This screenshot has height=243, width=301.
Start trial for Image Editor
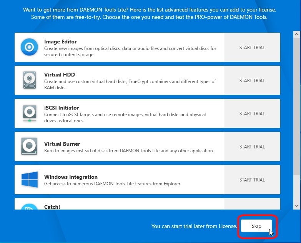252,47
